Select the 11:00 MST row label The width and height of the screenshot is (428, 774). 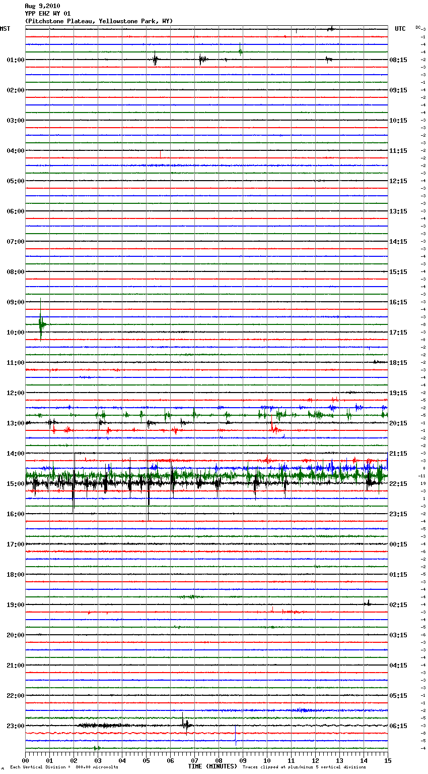pyautogui.click(x=16, y=363)
